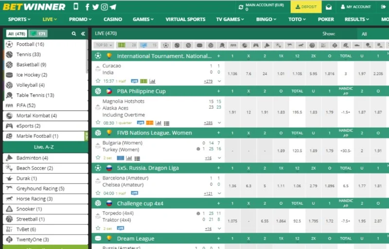
Task: Filter live events by eSports gamepad icon
Action: [x=256, y=45]
